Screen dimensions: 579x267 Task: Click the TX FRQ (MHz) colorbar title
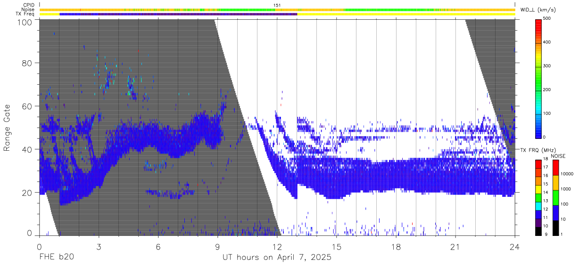pyautogui.click(x=538, y=150)
